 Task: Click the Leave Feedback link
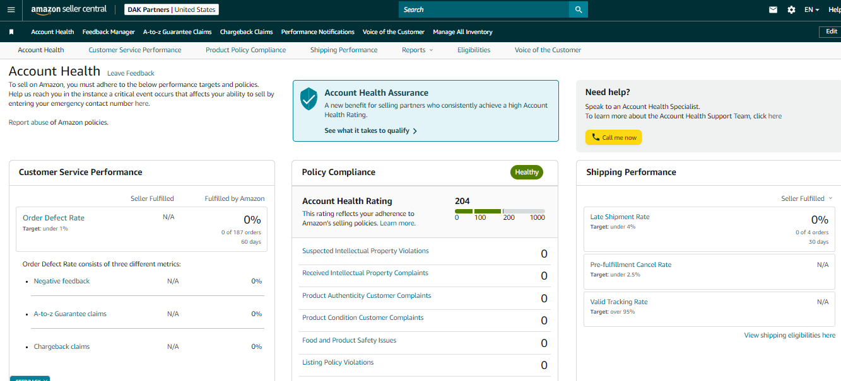coord(131,73)
